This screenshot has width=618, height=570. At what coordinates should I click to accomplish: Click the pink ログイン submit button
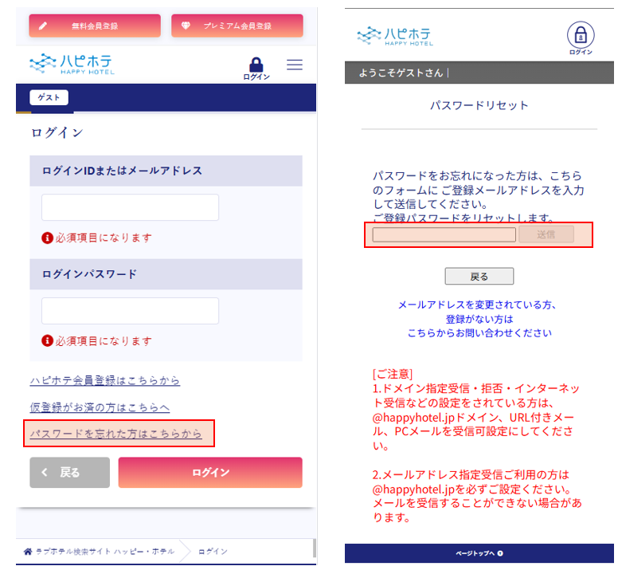click(210, 472)
